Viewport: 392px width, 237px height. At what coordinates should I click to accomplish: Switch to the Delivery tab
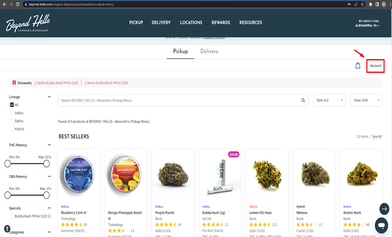(x=209, y=52)
